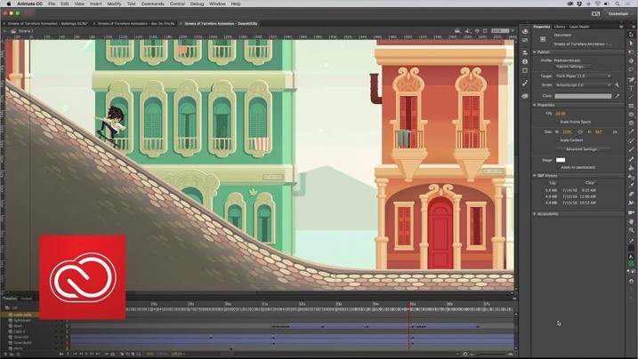The image size is (638, 359).
Task: Open the Script ActionScript dropdown
Action: [x=583, y=85]
